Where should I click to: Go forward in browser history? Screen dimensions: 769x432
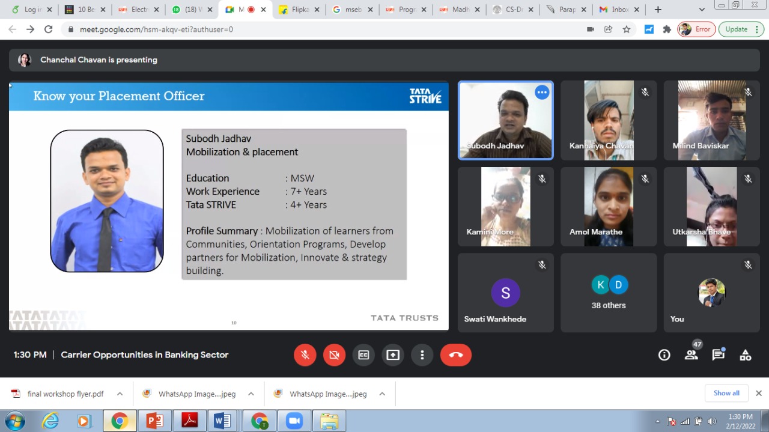pos(30,29)
